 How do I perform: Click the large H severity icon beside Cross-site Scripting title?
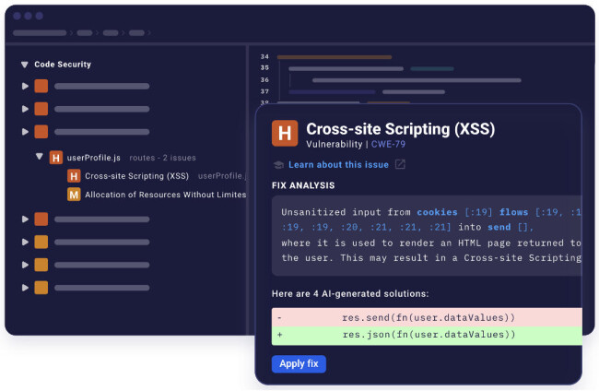click(x=286, y=134)
